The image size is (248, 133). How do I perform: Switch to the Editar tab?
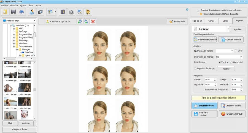225,21
